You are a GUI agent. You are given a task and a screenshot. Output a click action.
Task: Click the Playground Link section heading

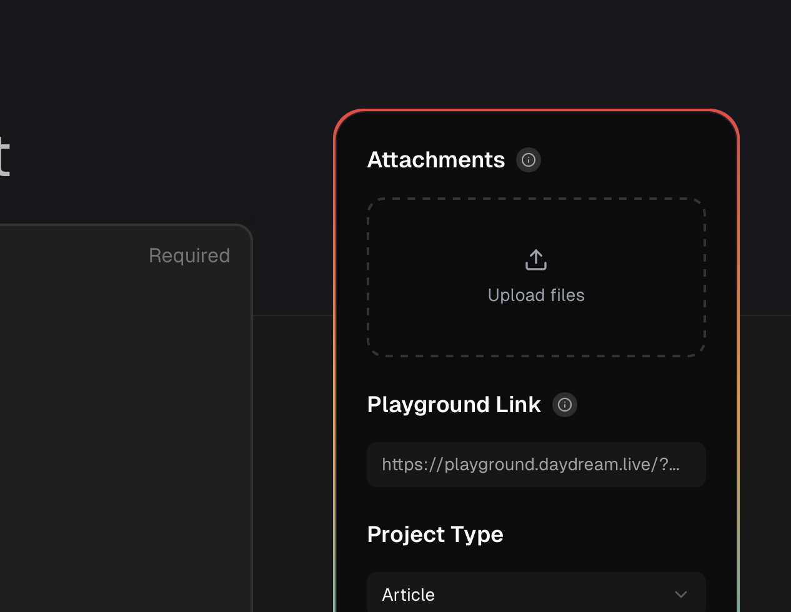point(454,405)
